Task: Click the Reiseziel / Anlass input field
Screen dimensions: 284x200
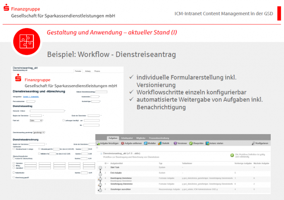Action: [47, 111]
